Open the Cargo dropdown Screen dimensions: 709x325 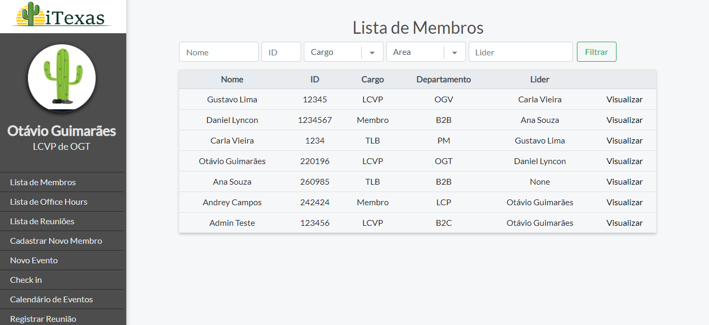pyautogui.click(x=343, y=52)
